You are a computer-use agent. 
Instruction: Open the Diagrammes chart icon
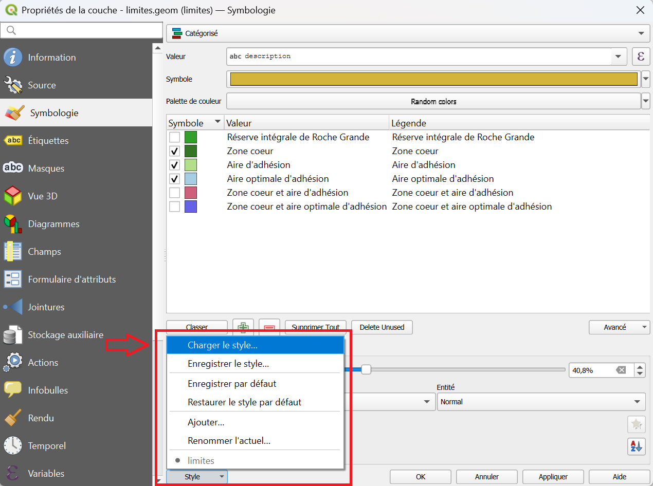pos(13,224)
